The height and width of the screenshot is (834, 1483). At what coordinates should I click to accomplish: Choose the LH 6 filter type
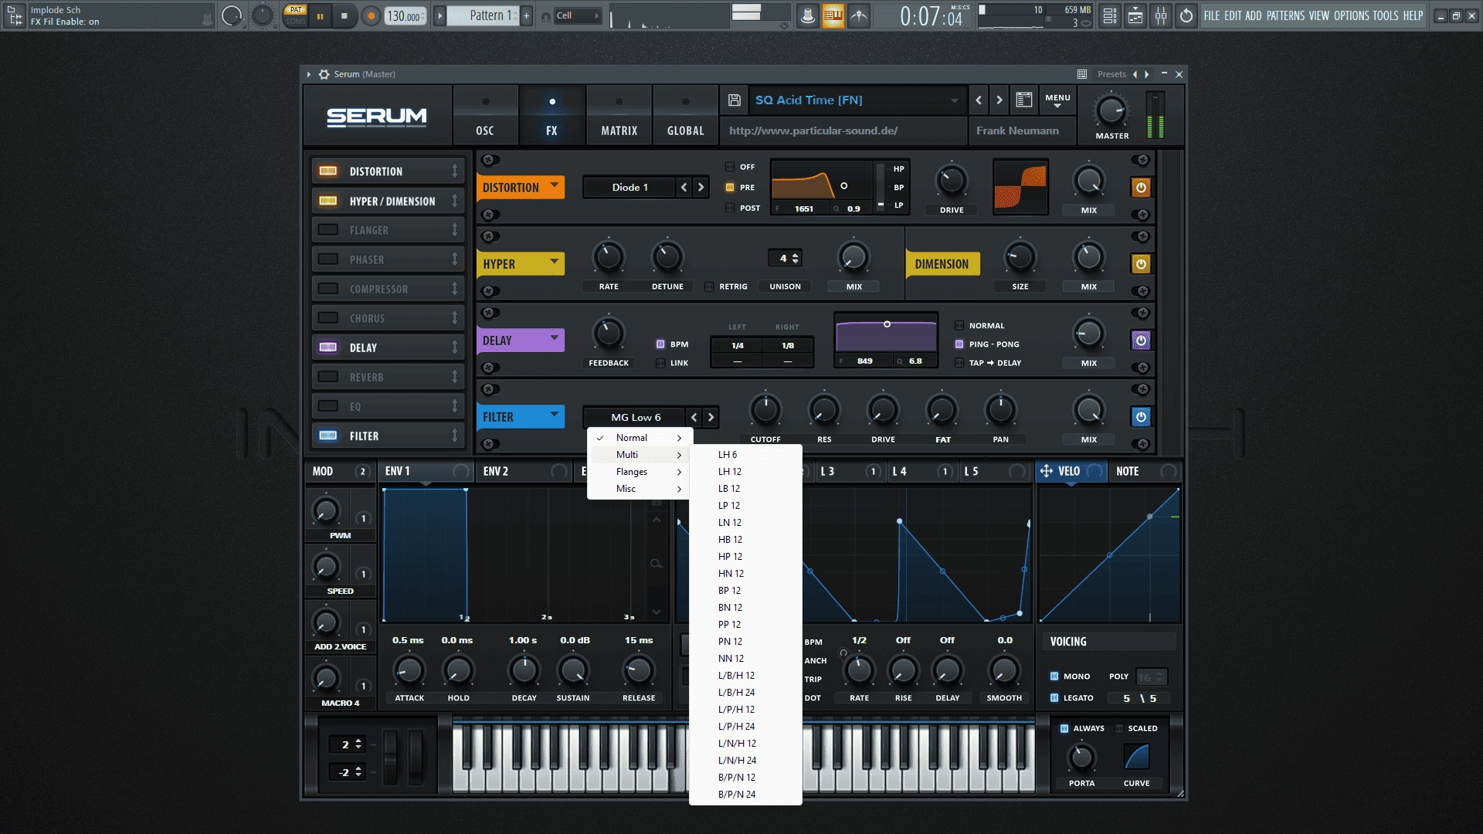(x=745, y=455)
